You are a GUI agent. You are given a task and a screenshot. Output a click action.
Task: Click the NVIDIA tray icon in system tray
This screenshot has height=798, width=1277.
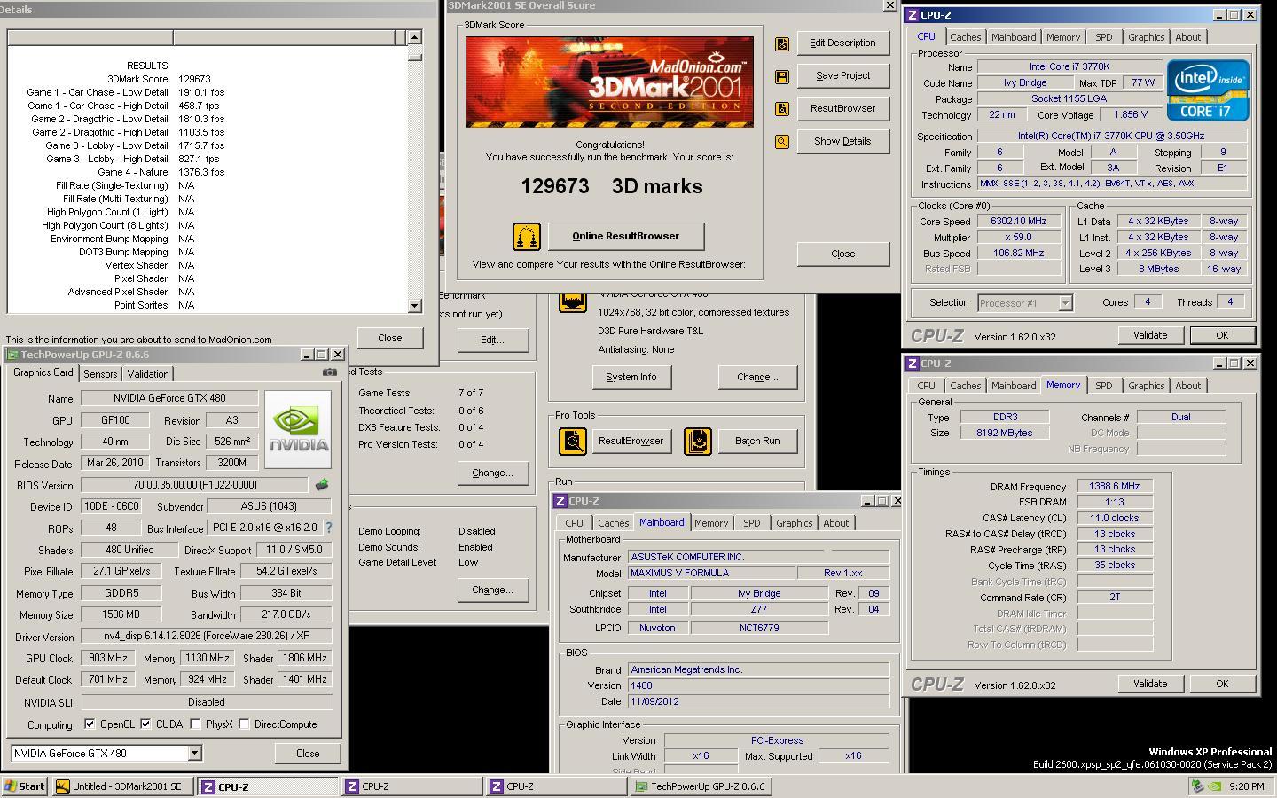tap(1216, 786)
